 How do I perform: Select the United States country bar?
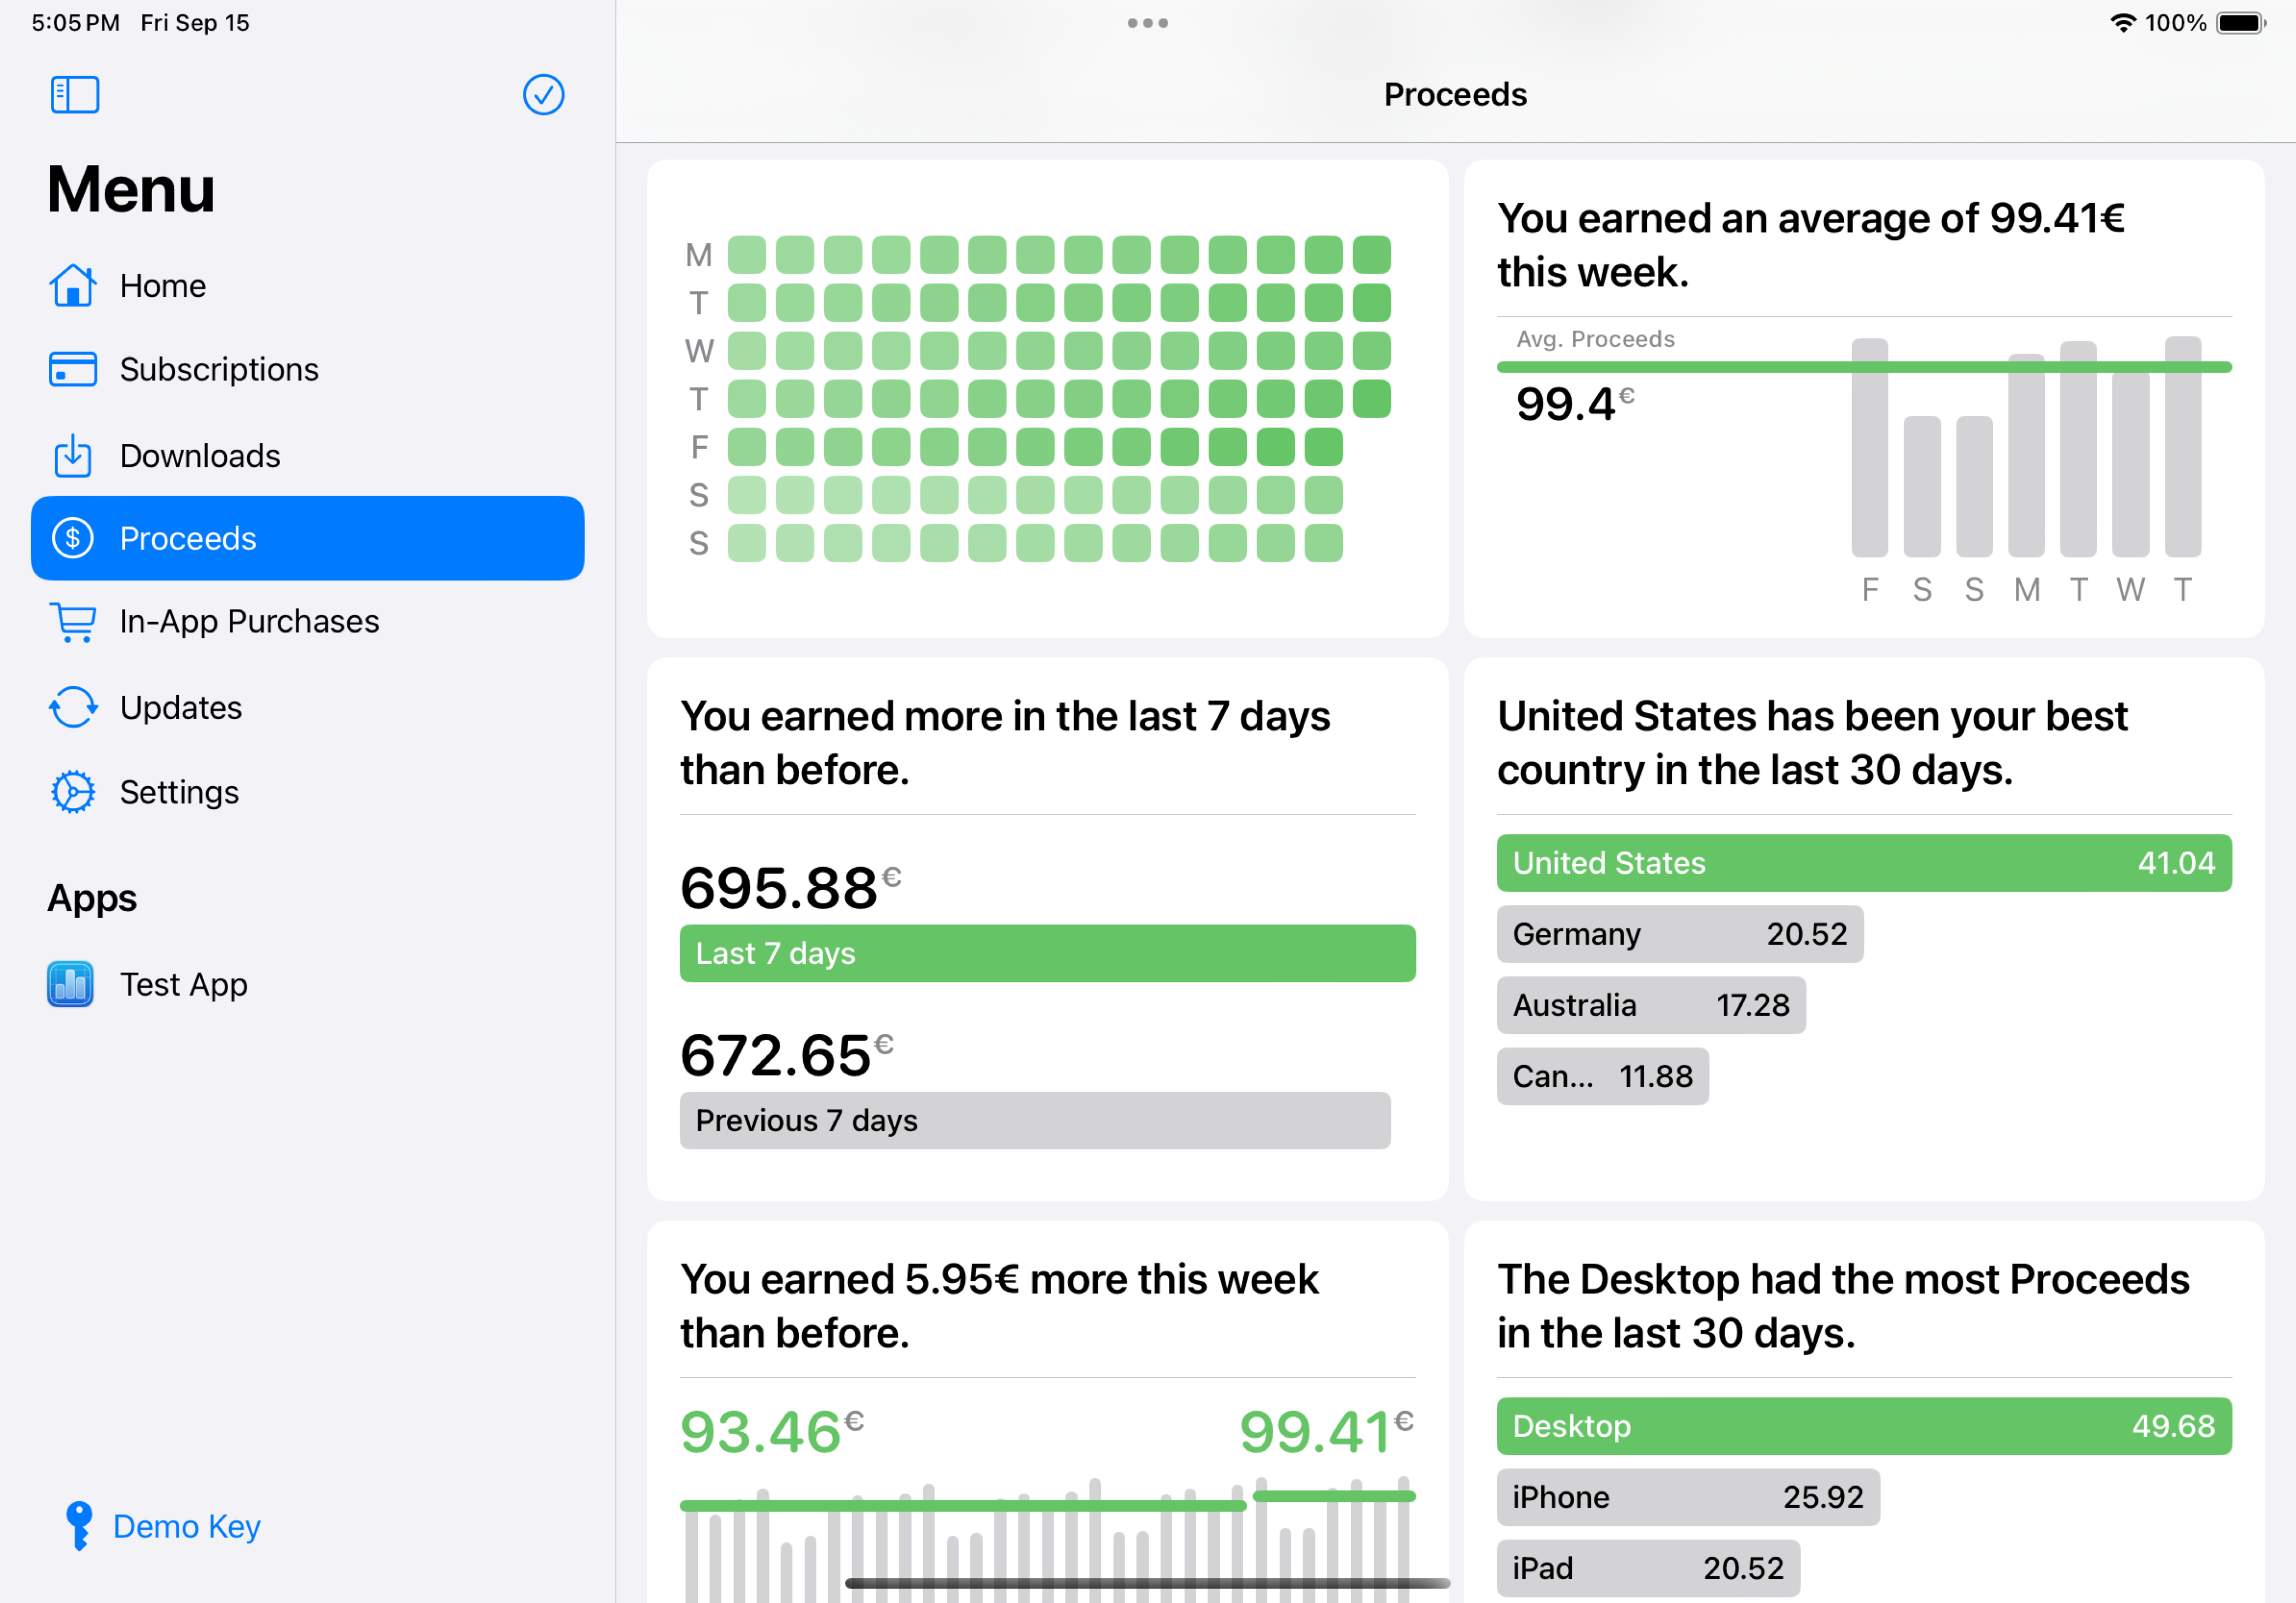1863,863
